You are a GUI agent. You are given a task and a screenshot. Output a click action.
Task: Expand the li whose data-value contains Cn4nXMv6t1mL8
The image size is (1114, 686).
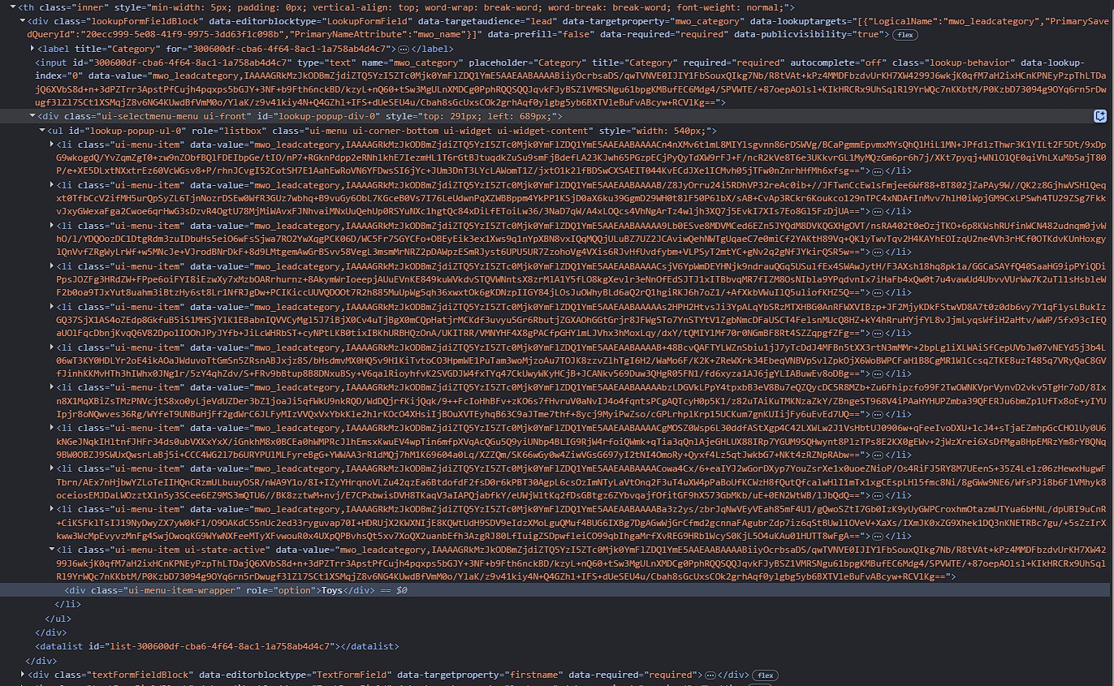(x=51, y=144)
